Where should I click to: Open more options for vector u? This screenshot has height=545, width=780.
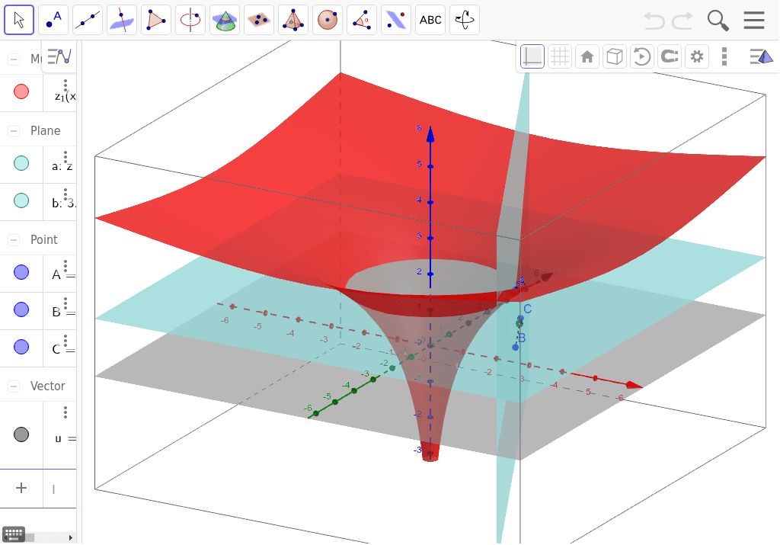tap(66, 412)
